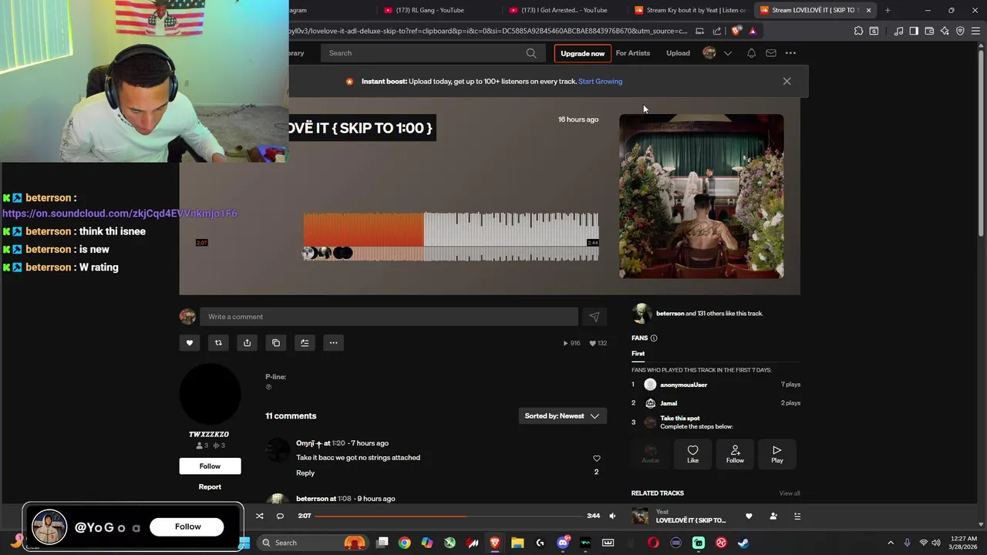
Task: Open the Brave playlist music-note icon
Action: (898, 31)
